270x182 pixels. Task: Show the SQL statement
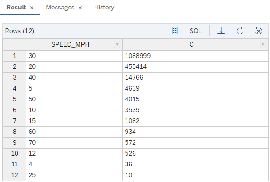tap(195, 31)
